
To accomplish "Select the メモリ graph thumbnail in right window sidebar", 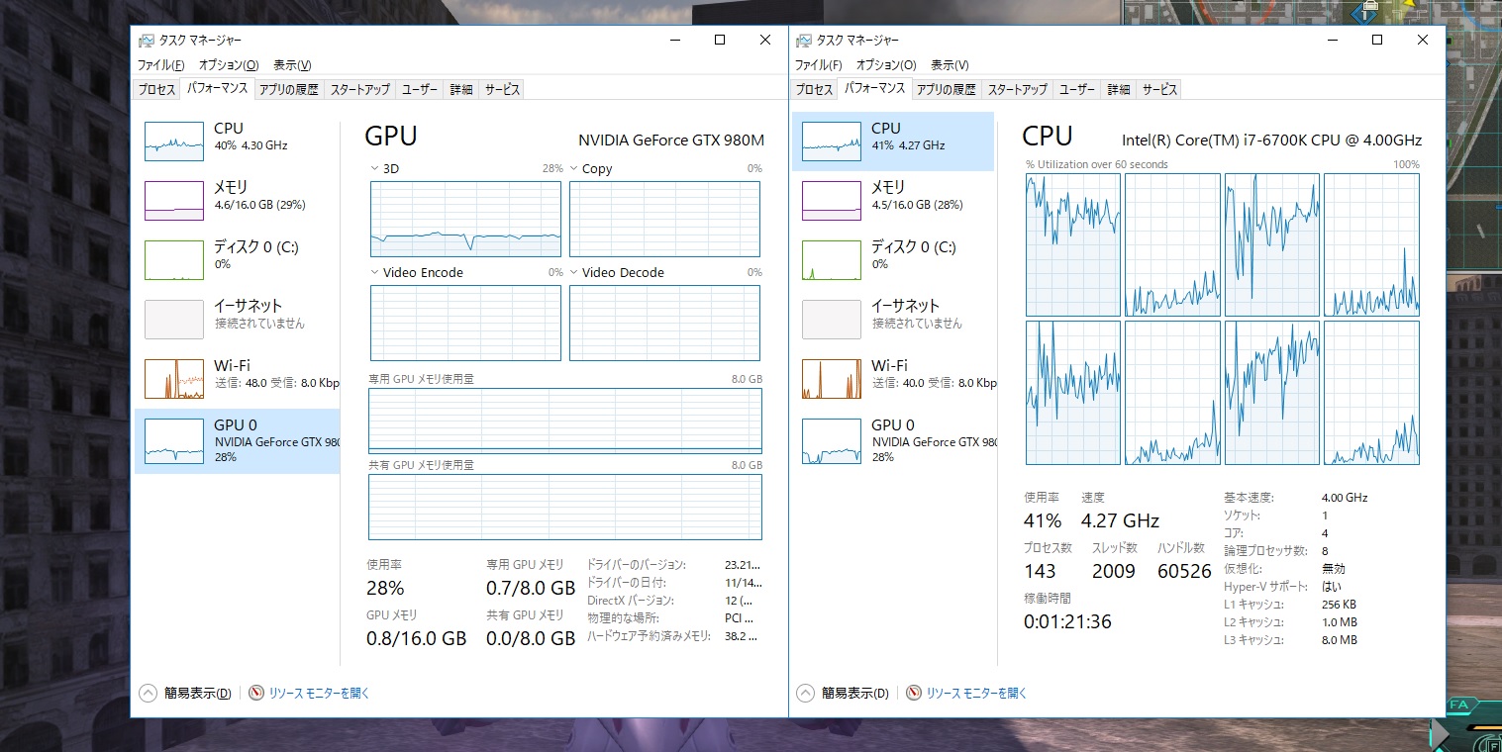I will pos(832,200).
